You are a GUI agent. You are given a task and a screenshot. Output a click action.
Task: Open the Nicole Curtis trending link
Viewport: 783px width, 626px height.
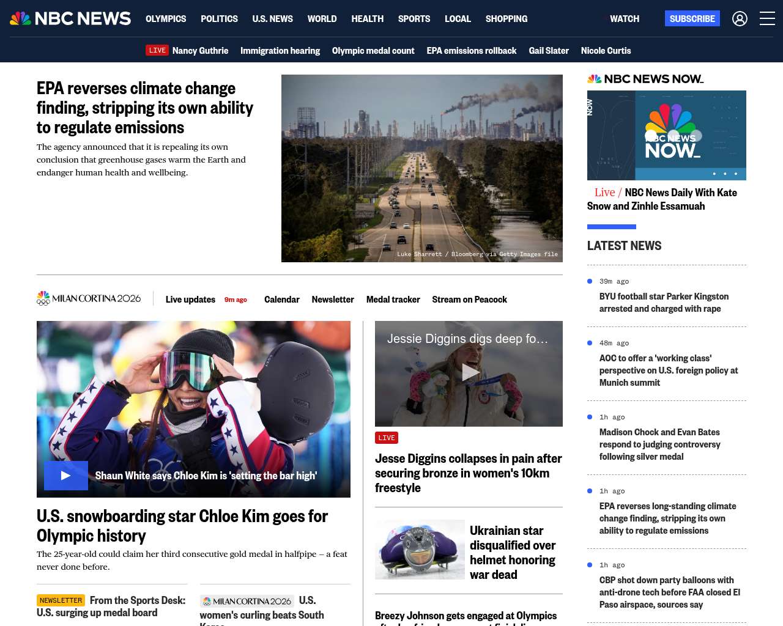coord(606,51)
